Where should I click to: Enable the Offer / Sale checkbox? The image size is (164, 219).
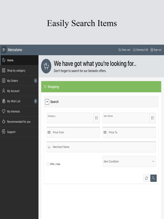pyautogui.click(x=48, y=164)
